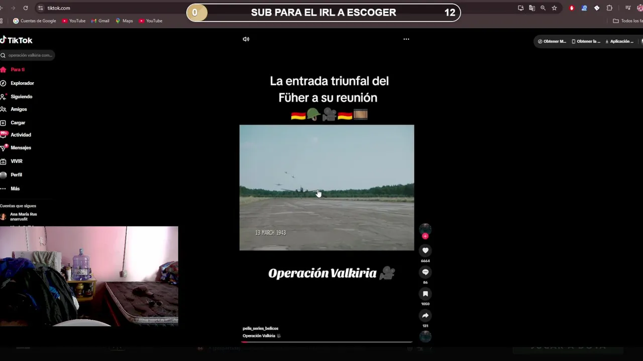
Task: Translate this page icon
Action: pyautogui.click(x=532, y=8)
